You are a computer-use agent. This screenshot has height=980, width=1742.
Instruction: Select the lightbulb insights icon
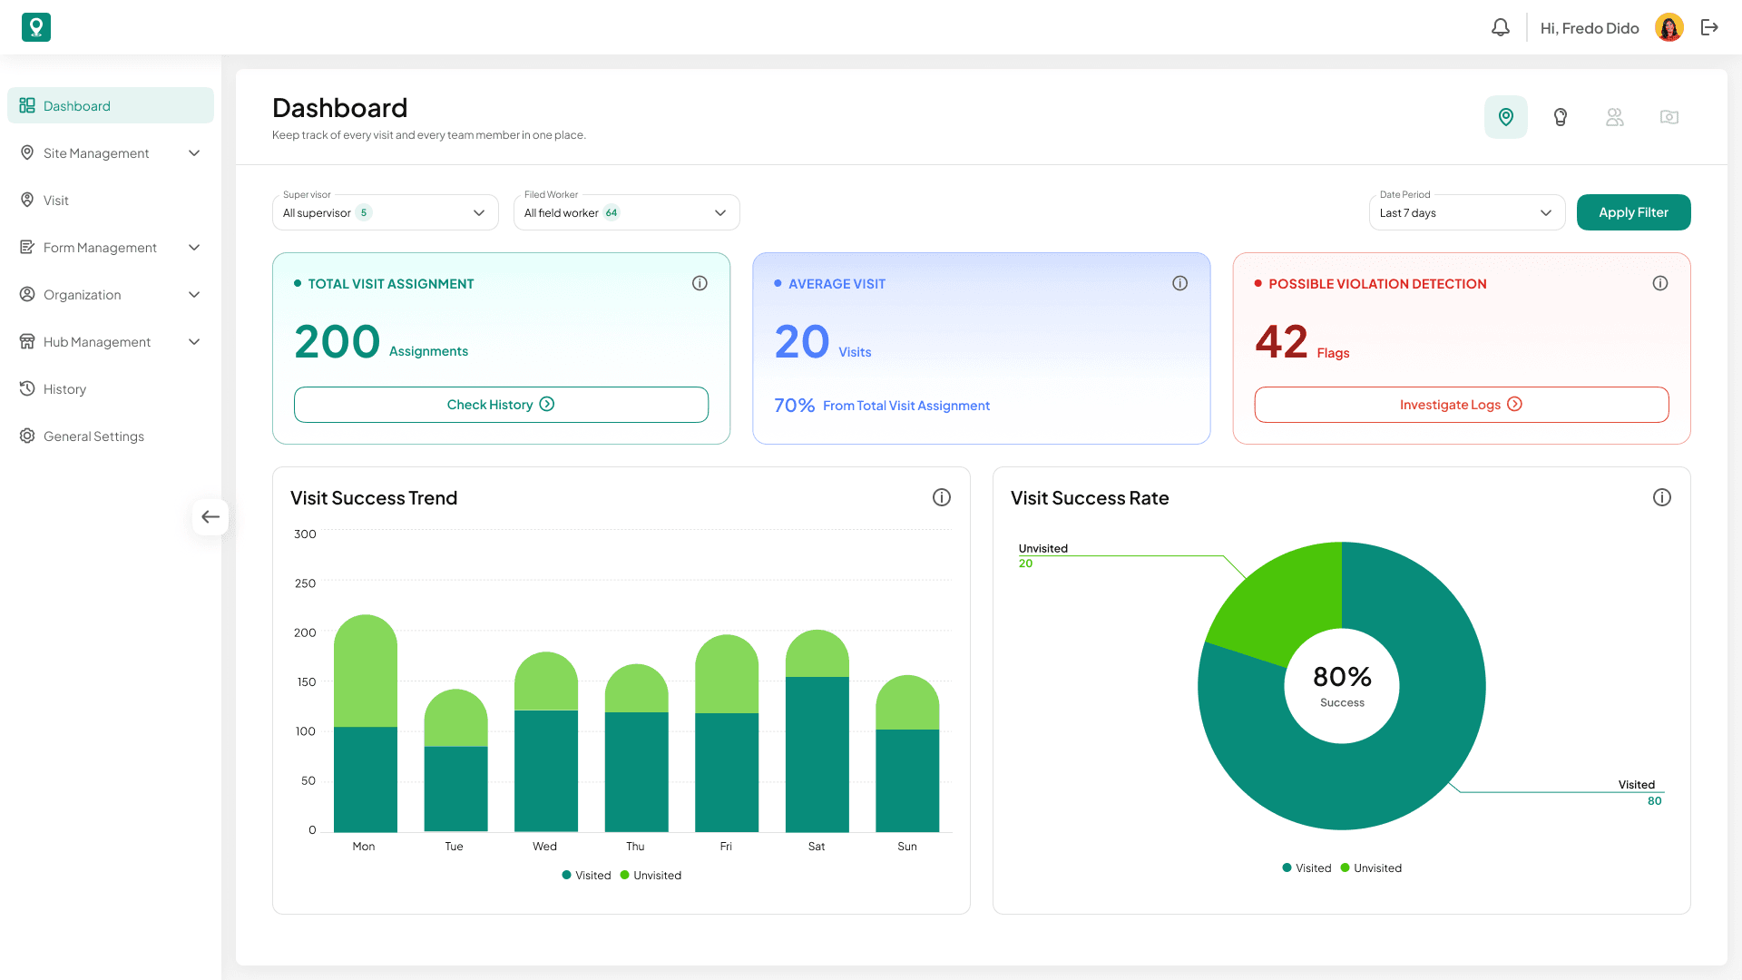(1561, 117)
